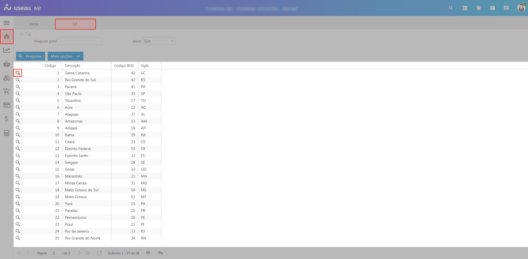Switch to the Início tab

(34, 24)
